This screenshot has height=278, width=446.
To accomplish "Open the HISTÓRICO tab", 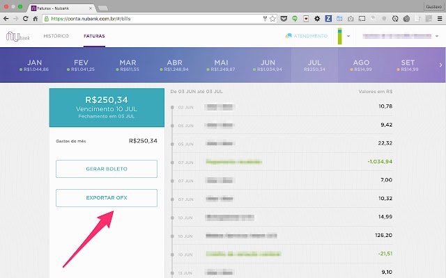I will tap(56, 35).
